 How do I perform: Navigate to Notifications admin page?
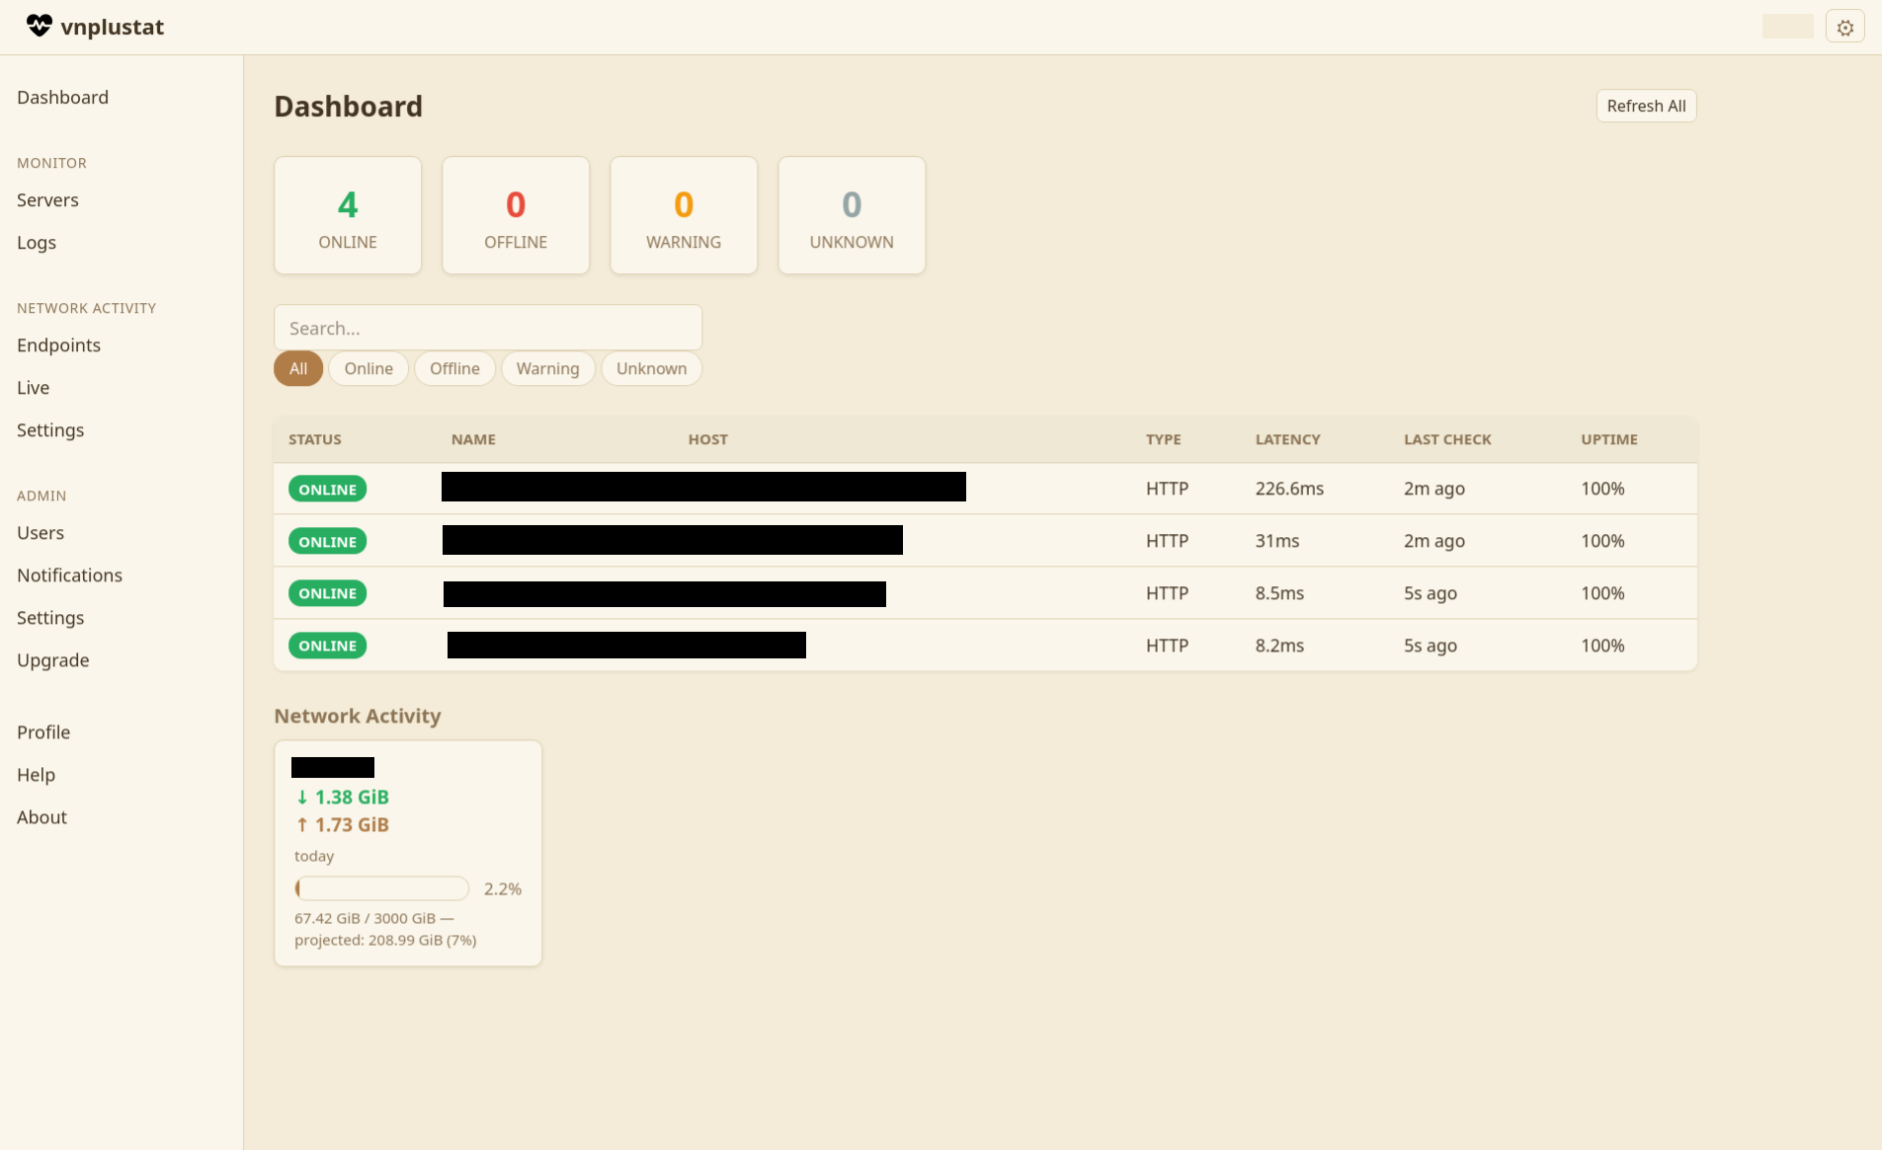click(x=69, y=575)
